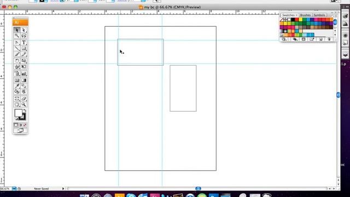Viewport: 350px width, 197px height.
Task: Select the Live Paint Bucket tool
Action: 17,91
